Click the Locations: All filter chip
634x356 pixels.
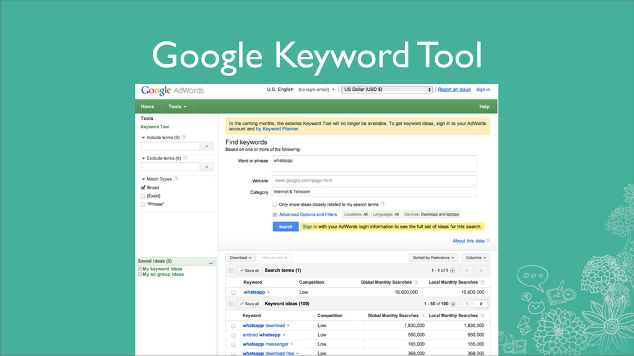pyautogui.click(x=356, y=214)
